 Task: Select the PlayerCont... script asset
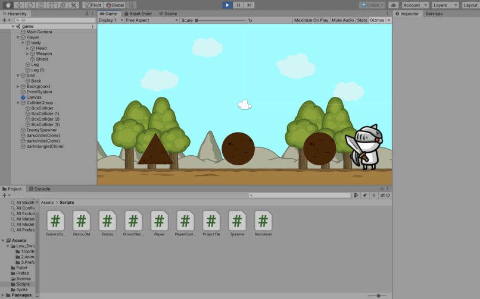tap(186, 224)
